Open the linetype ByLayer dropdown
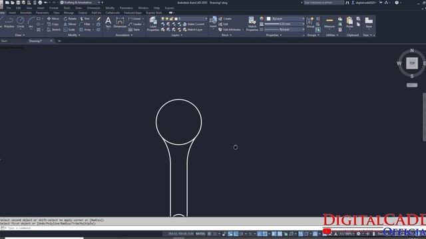 click(x=284, y=29)
